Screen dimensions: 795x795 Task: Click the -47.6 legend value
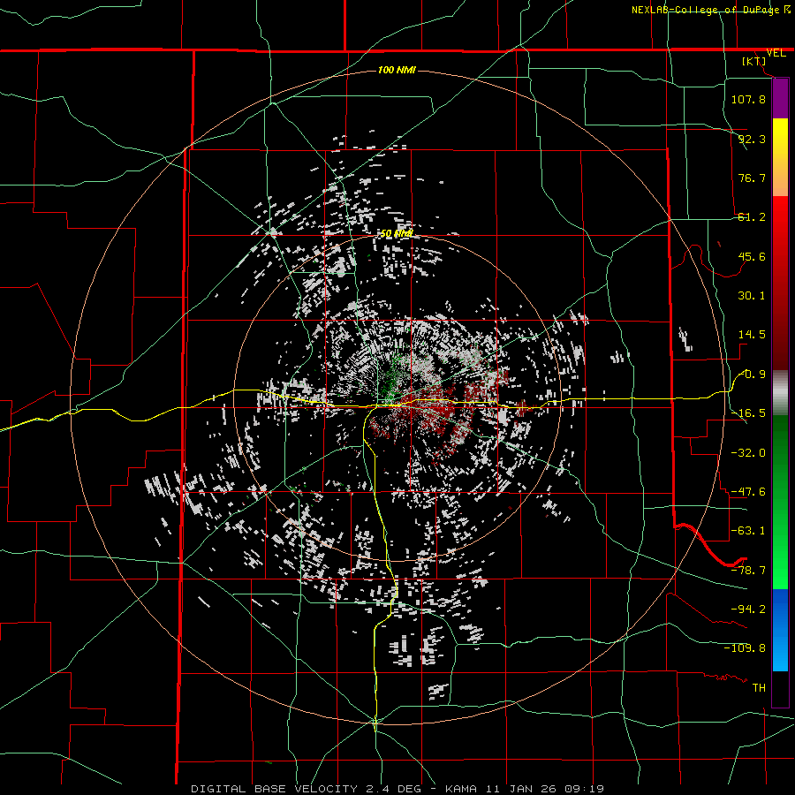[748, 492]
